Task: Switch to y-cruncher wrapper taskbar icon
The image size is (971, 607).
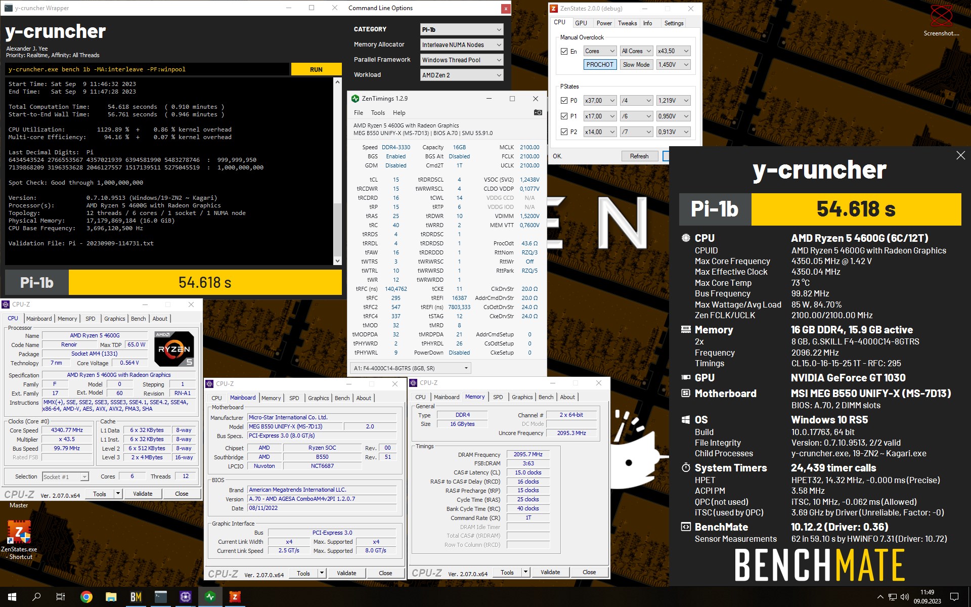Action: tap(161, 597)
